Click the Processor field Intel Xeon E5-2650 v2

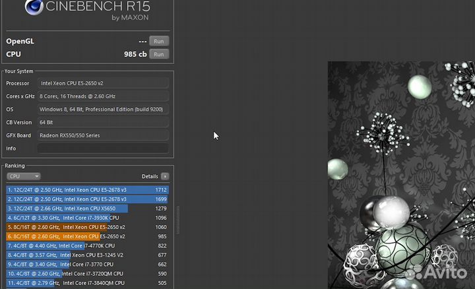(x=103, y=83)
